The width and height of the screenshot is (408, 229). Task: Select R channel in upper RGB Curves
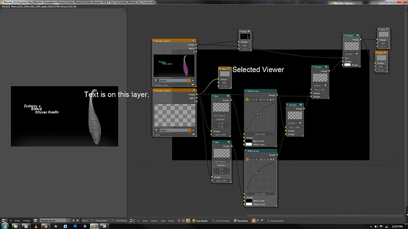point(250,100)
